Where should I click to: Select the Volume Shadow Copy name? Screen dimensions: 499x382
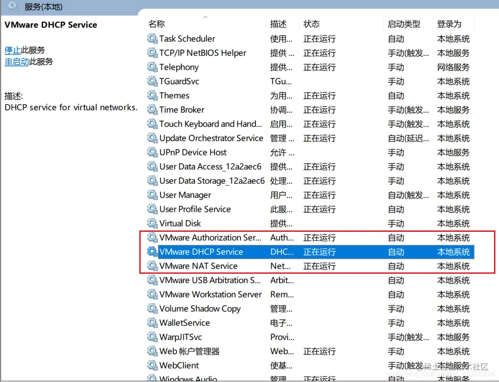[x=200, y=309]
